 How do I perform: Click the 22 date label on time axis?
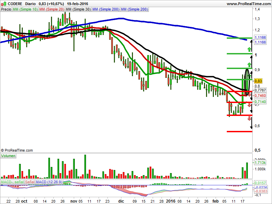pos(8,201)
